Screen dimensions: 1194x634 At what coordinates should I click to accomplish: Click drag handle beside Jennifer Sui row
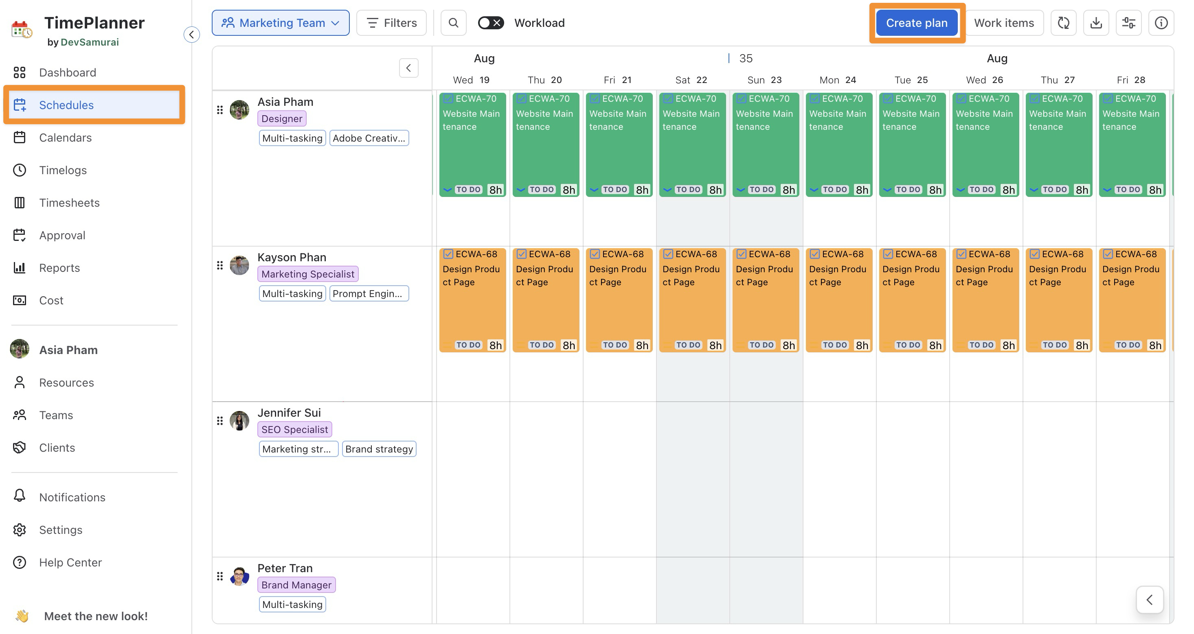pos(220,420)
